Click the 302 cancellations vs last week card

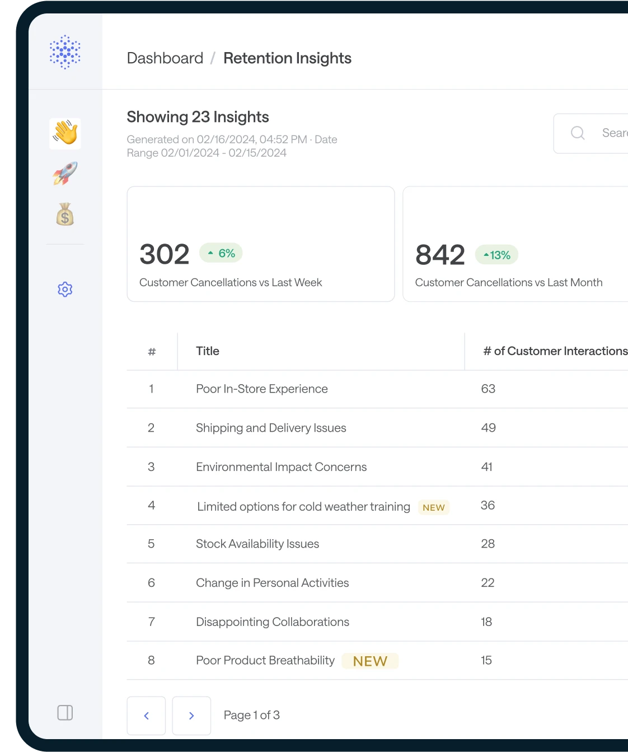(x=261, y=244)
